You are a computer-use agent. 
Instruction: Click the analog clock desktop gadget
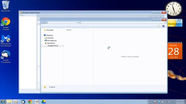174,8
